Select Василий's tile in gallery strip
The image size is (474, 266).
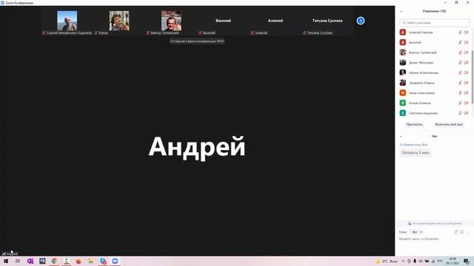(x=223, y=21)
